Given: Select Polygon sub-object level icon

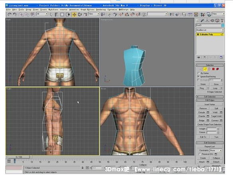Looking at the screenshot, I should point(213,69).
